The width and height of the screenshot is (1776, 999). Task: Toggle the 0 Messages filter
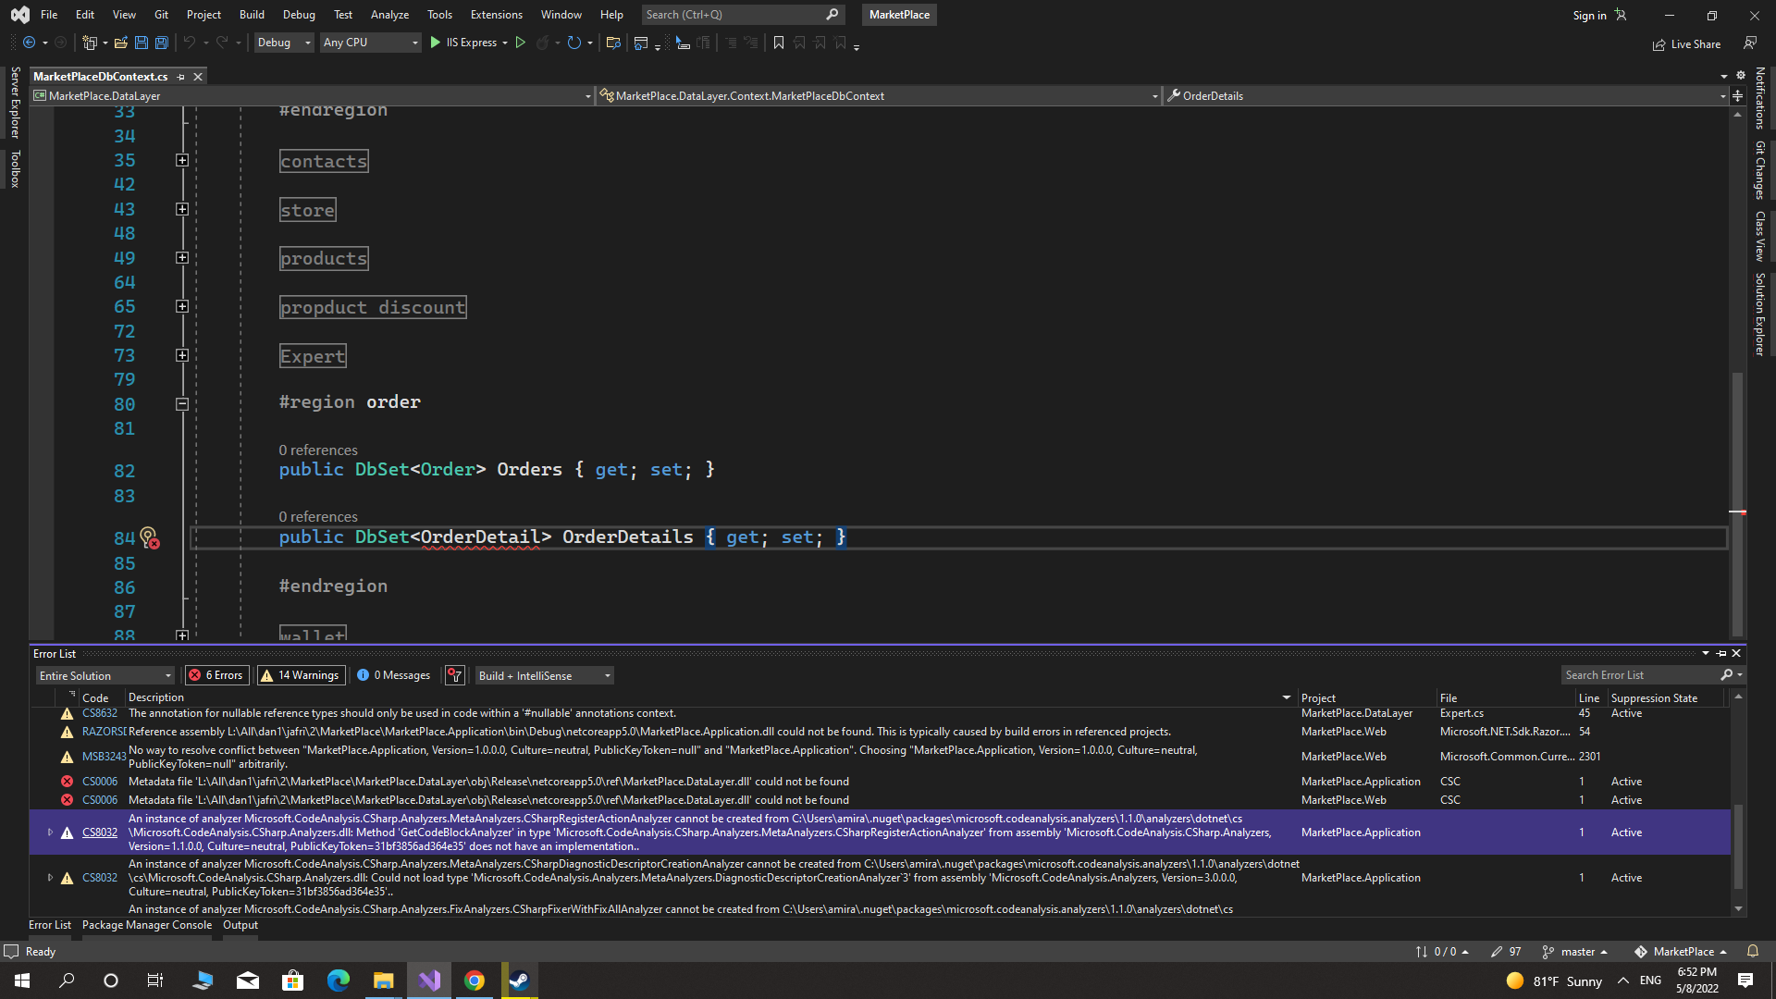tap(394, 675)
